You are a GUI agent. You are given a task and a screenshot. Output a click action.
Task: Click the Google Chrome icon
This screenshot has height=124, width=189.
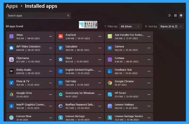(110, 83)
